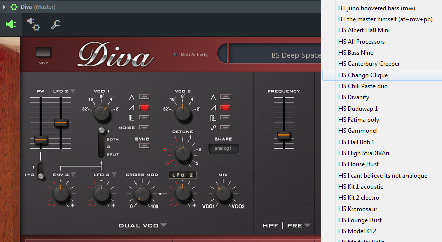Click the HPF label
This screenshot has width=442, height=242.
point(270,225)
